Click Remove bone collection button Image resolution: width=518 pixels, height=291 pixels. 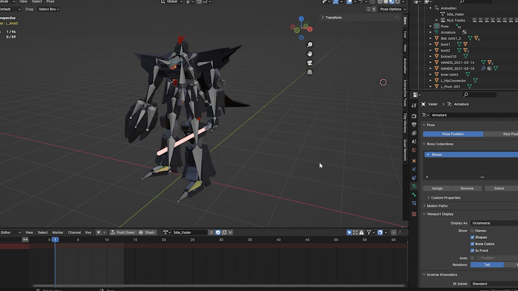click(x=467, y=188)
